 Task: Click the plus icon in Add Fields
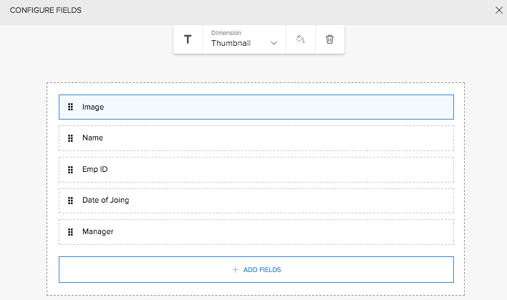(x=235, y=270)
